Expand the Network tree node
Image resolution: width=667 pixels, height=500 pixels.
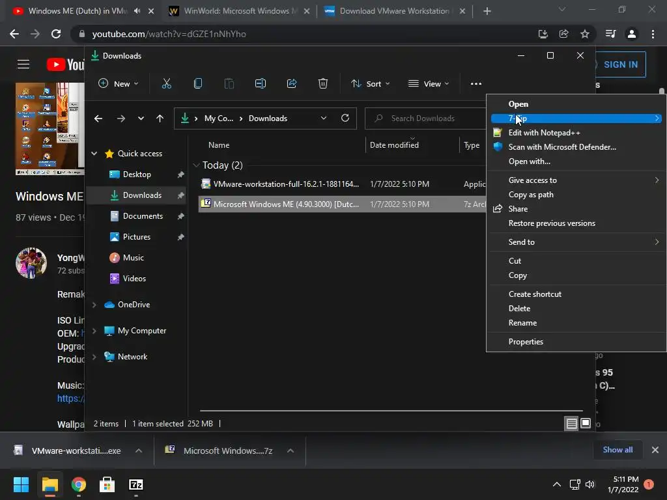tap(94, 357)
